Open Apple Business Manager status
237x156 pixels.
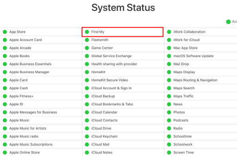(41, 72)
